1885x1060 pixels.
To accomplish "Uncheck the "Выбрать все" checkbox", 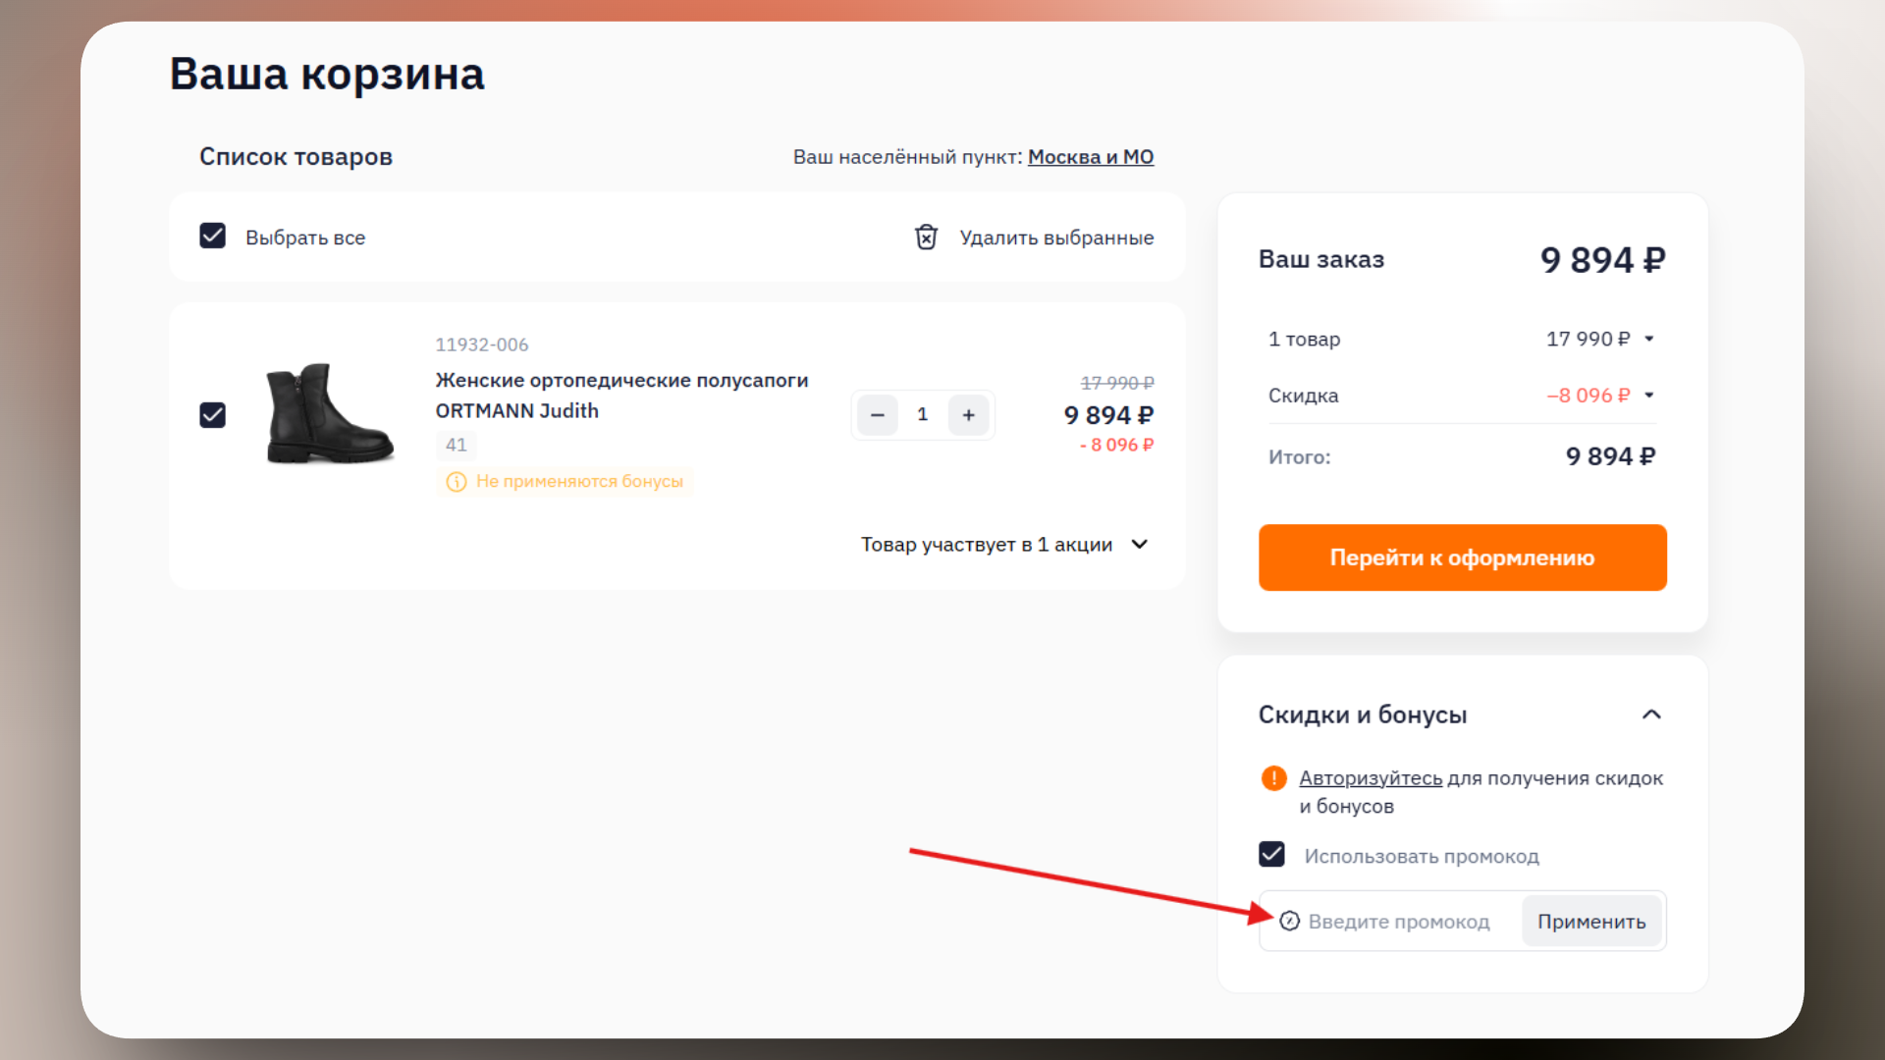I will click(212, 236).
